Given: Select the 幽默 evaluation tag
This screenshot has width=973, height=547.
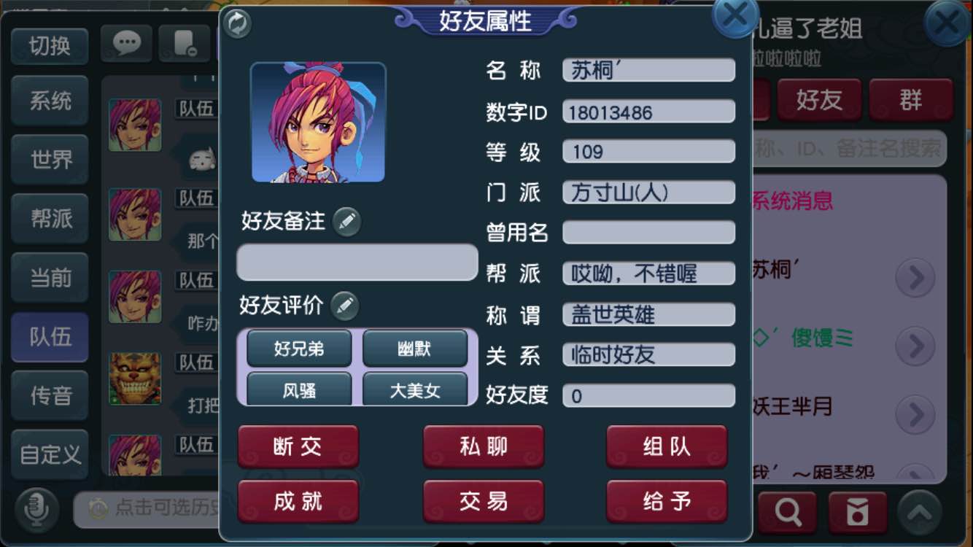Looking at the screenshot, I should coord(415,349).
